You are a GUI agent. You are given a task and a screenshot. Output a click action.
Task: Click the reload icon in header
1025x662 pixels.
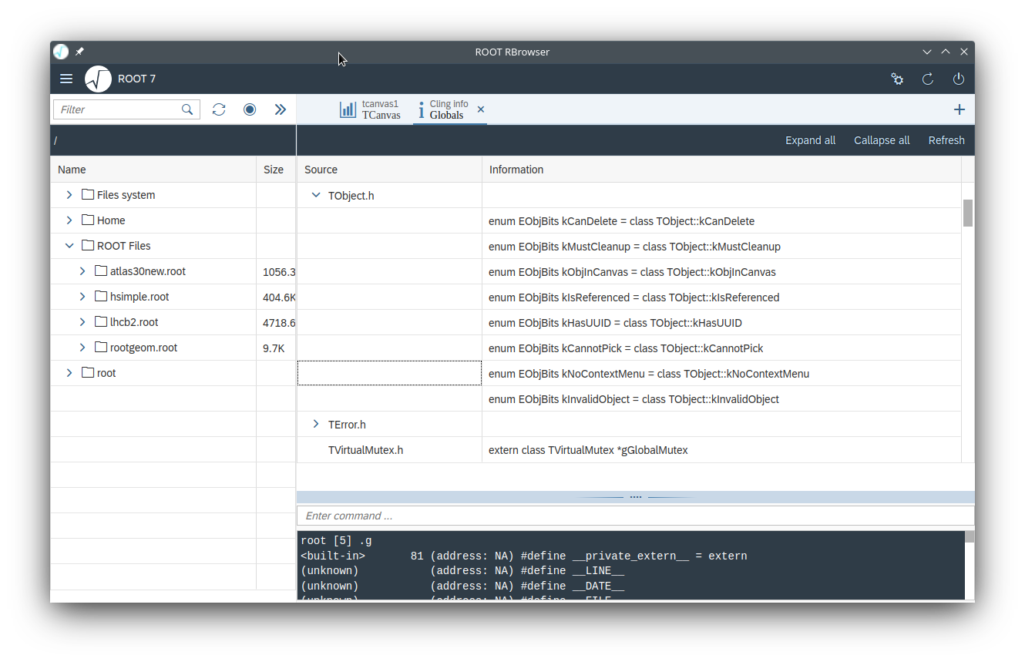pyautogui.click(x=928, y=79)
